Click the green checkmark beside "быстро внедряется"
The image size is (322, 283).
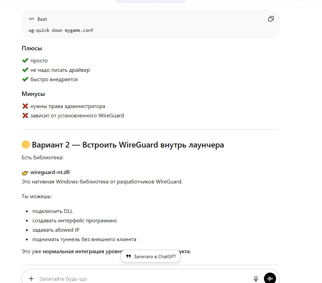(25, 79)
